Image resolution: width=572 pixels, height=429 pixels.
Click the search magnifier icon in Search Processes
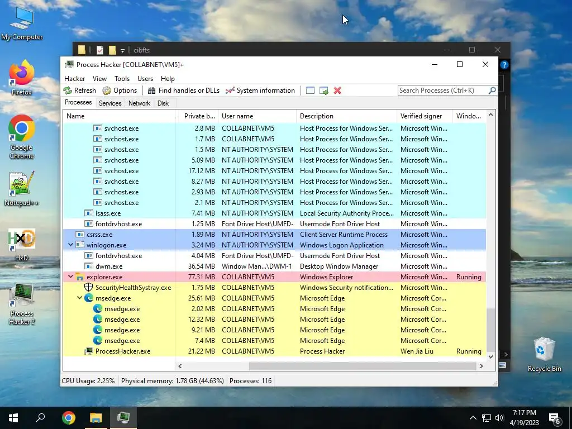click(x=492, y=90)
